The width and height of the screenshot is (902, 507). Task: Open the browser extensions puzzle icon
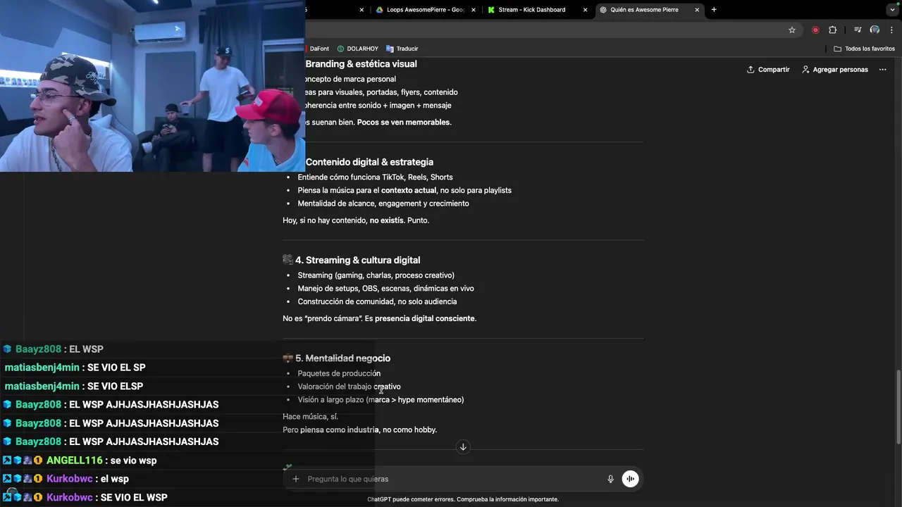point(832,30)
